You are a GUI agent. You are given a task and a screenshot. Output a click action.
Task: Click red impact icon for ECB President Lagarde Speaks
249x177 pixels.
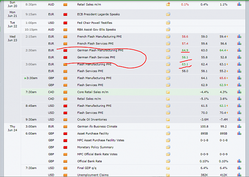(65, 14)
